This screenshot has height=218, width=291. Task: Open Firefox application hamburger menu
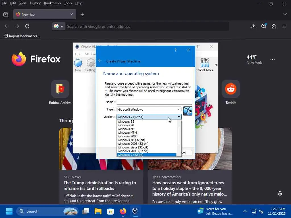284,26
